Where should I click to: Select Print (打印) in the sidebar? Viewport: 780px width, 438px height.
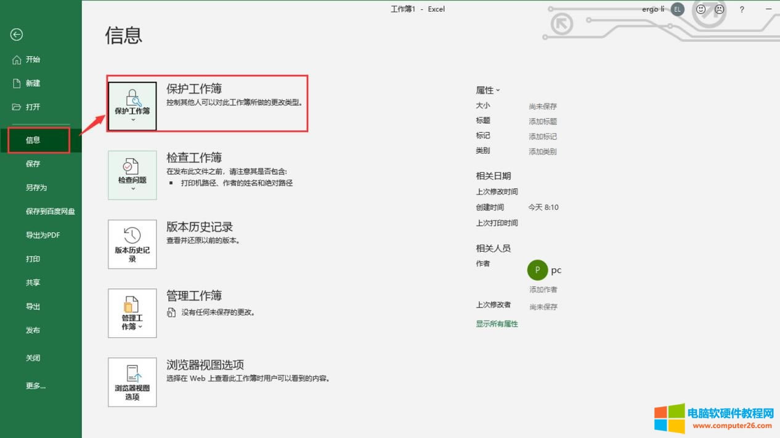[x=33, y=259]
